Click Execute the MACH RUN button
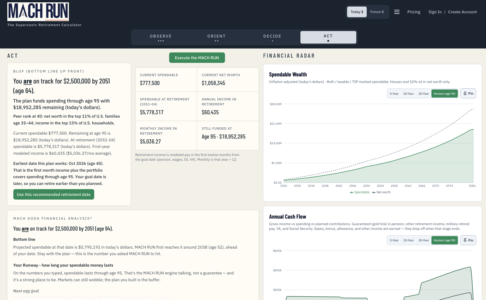This screenshot has height=300, width=486. pos(197,58)
